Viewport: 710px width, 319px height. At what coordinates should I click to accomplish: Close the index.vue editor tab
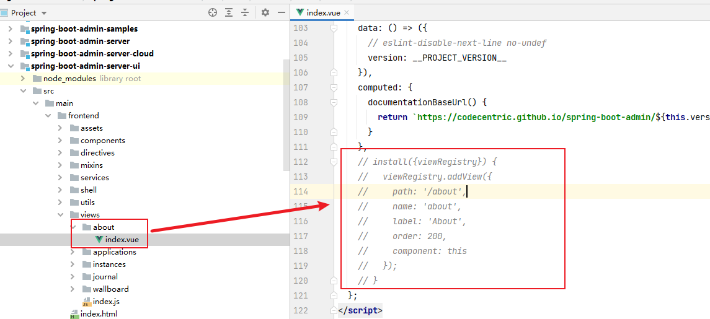347,12
